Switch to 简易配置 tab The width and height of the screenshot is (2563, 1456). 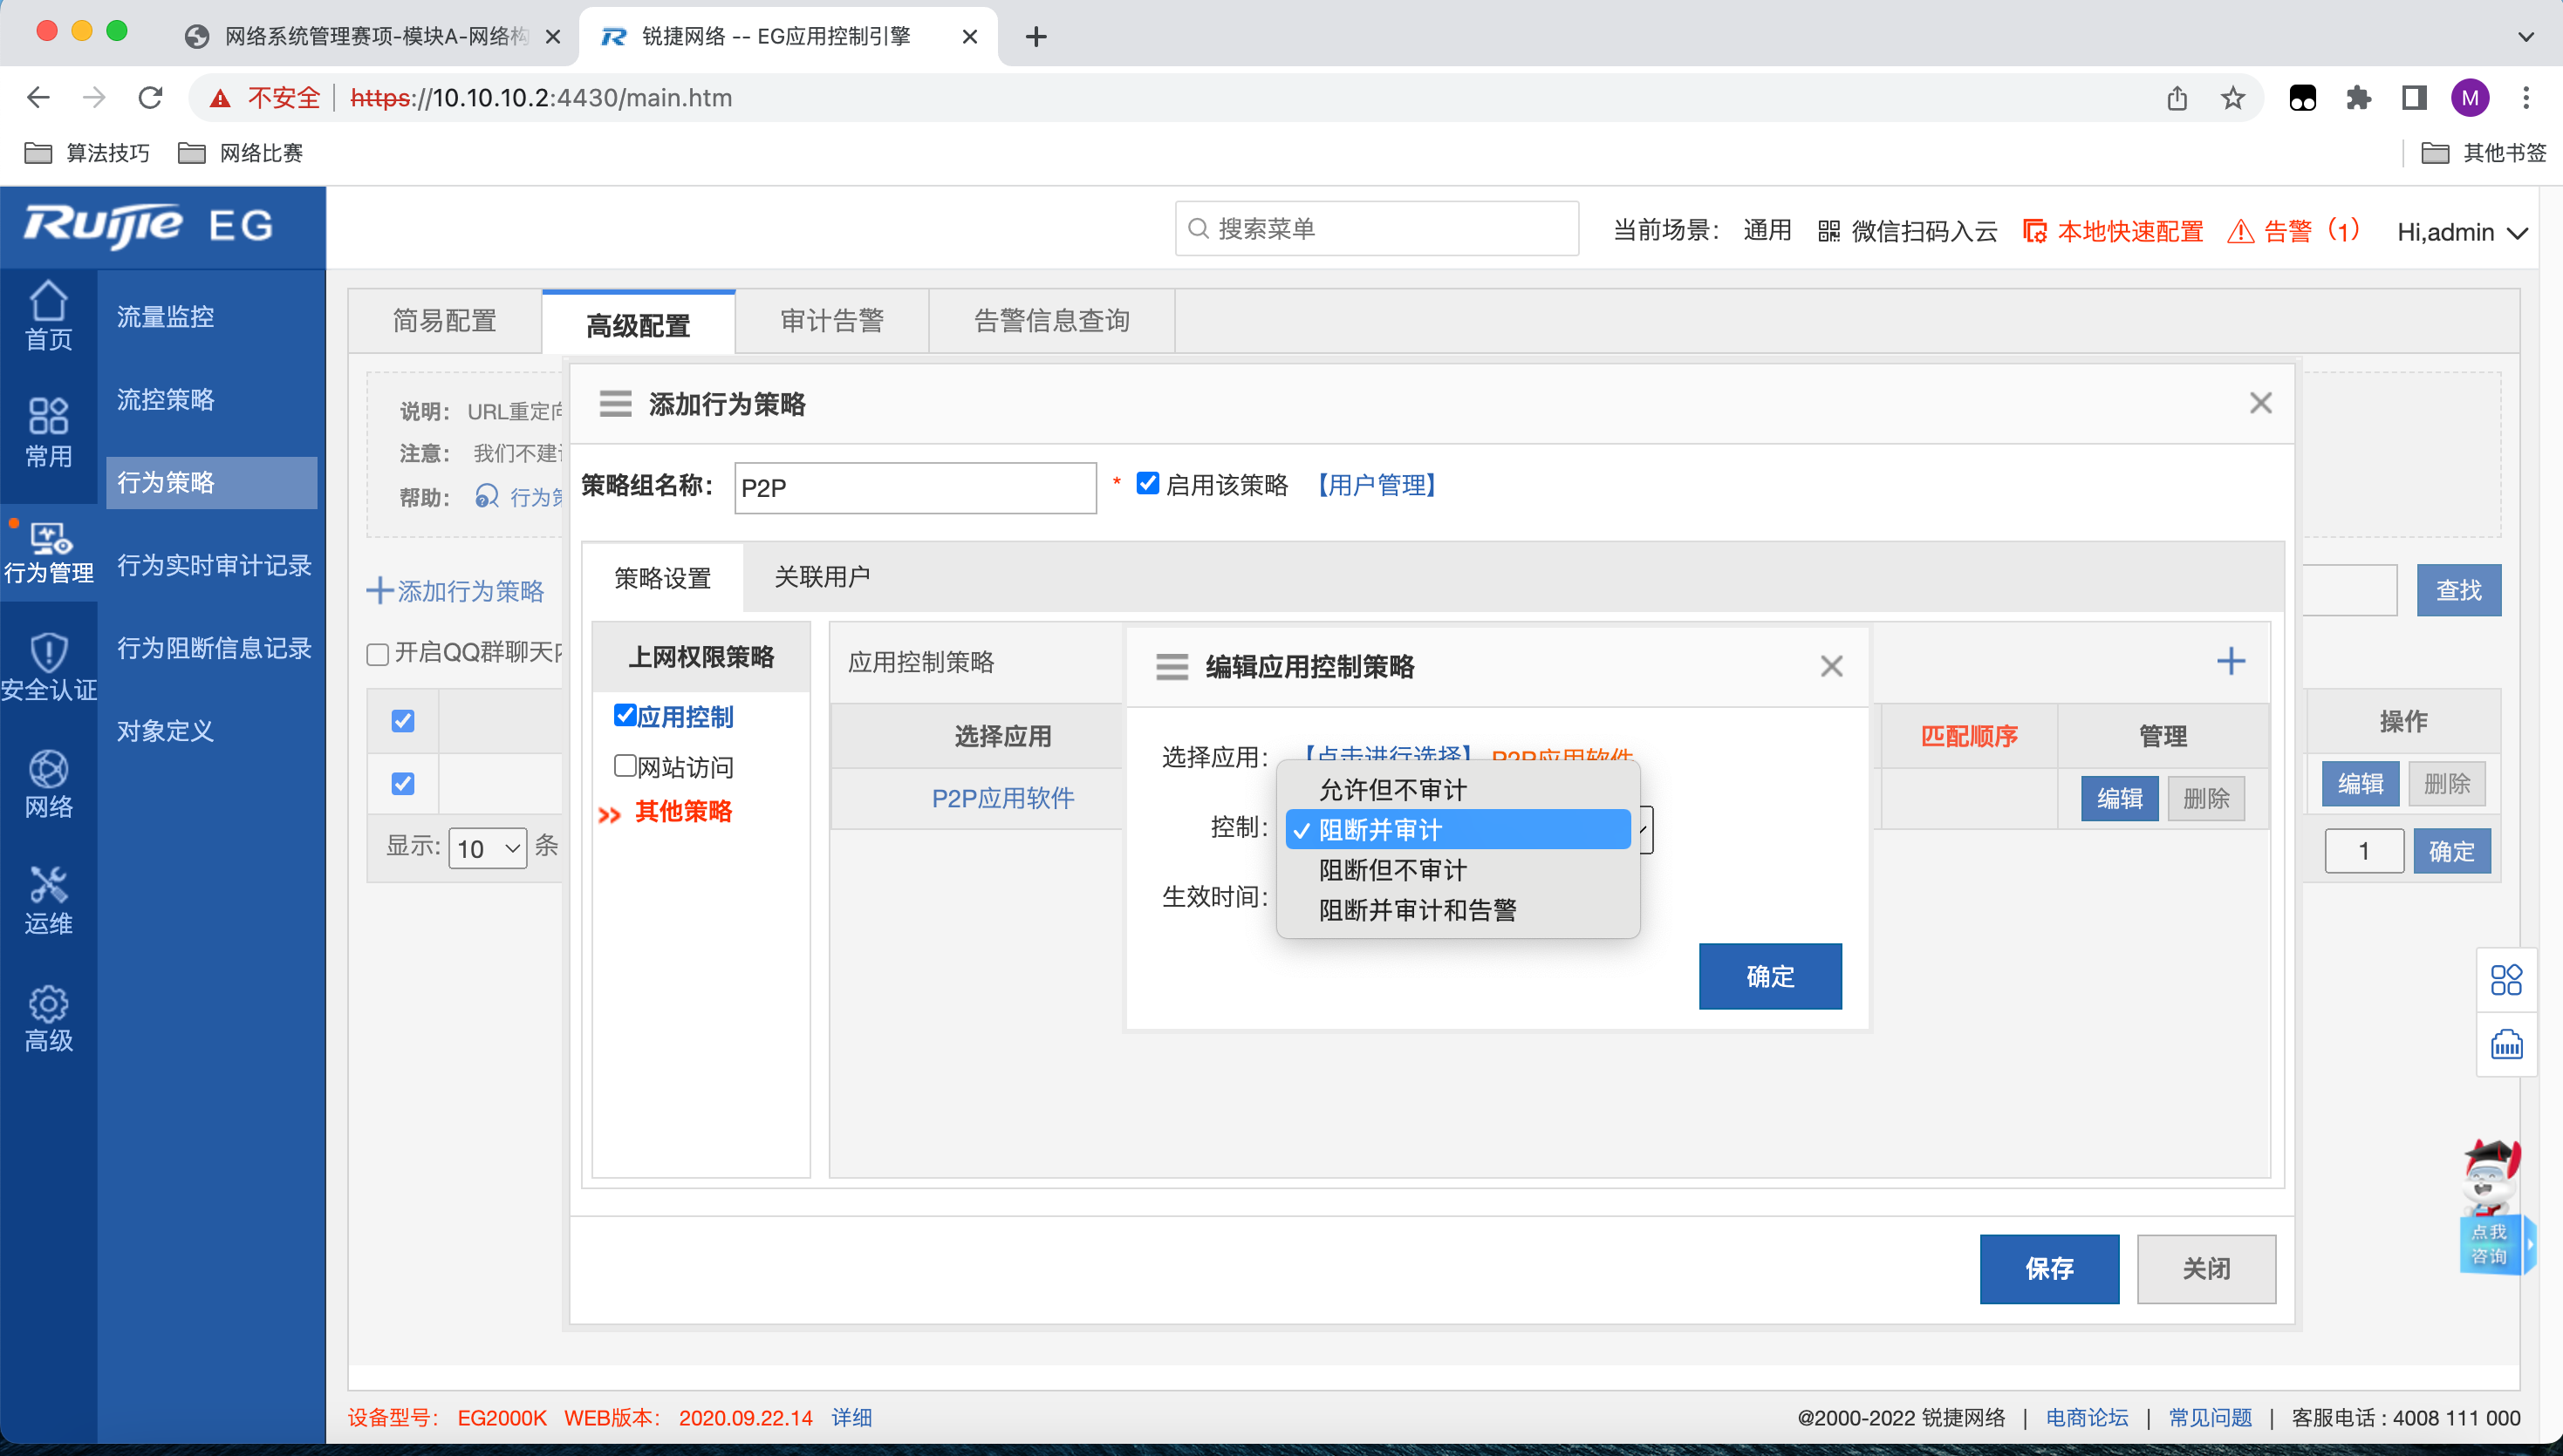click(444, 321)
